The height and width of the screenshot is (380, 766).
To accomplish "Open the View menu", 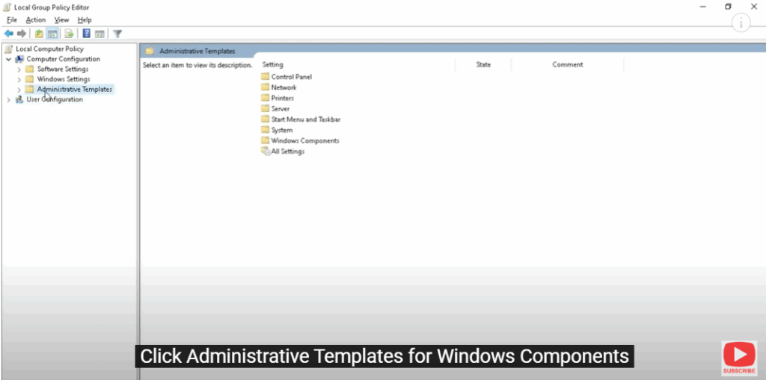I will (x=61, y=20).
